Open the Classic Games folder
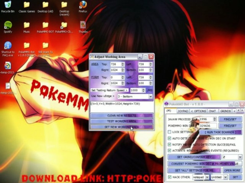245x183 pixels. tap(27, 7)
